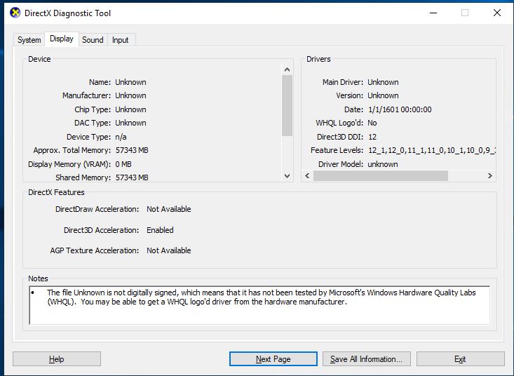Go to the Input tab
This screenshot has height=376, width=514.
(x=121, y=40)
